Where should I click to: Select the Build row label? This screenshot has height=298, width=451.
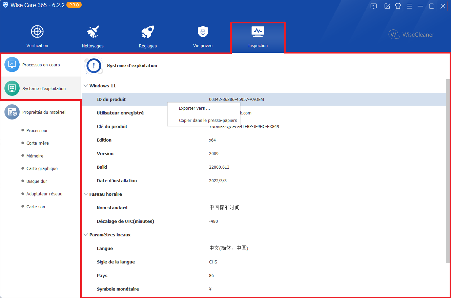102,167
